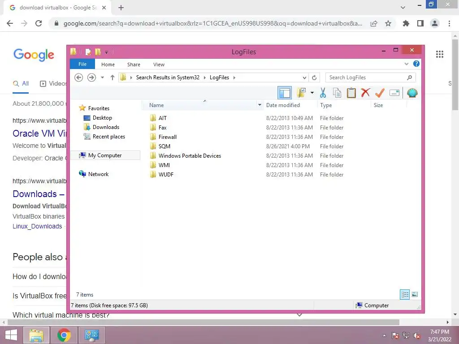Sort by the Size column header

click(378, 105)
